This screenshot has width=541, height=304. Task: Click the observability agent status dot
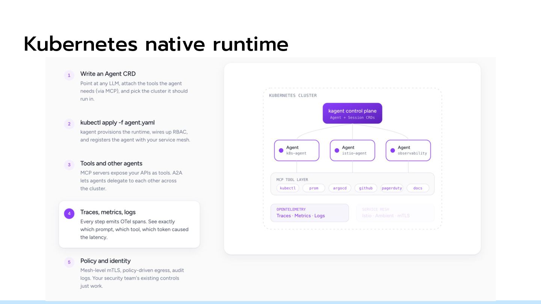393,150
